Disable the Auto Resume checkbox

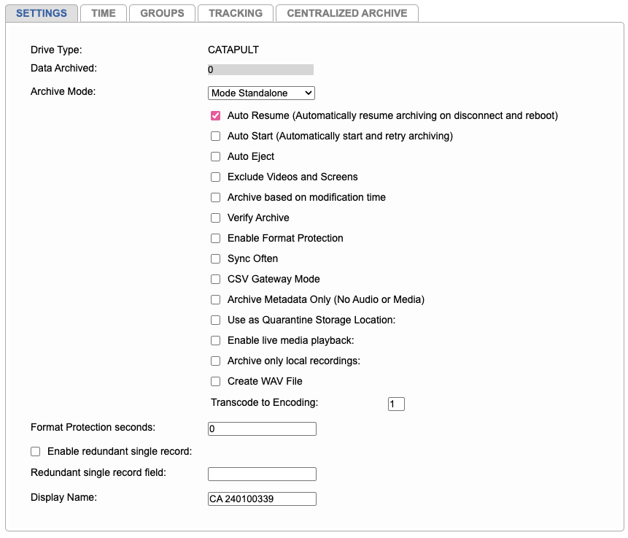(215, 115)
